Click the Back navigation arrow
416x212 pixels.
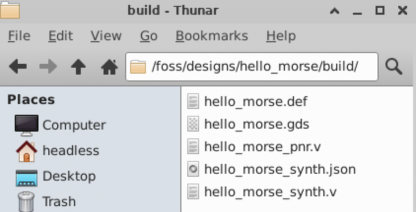click(18, 66)
